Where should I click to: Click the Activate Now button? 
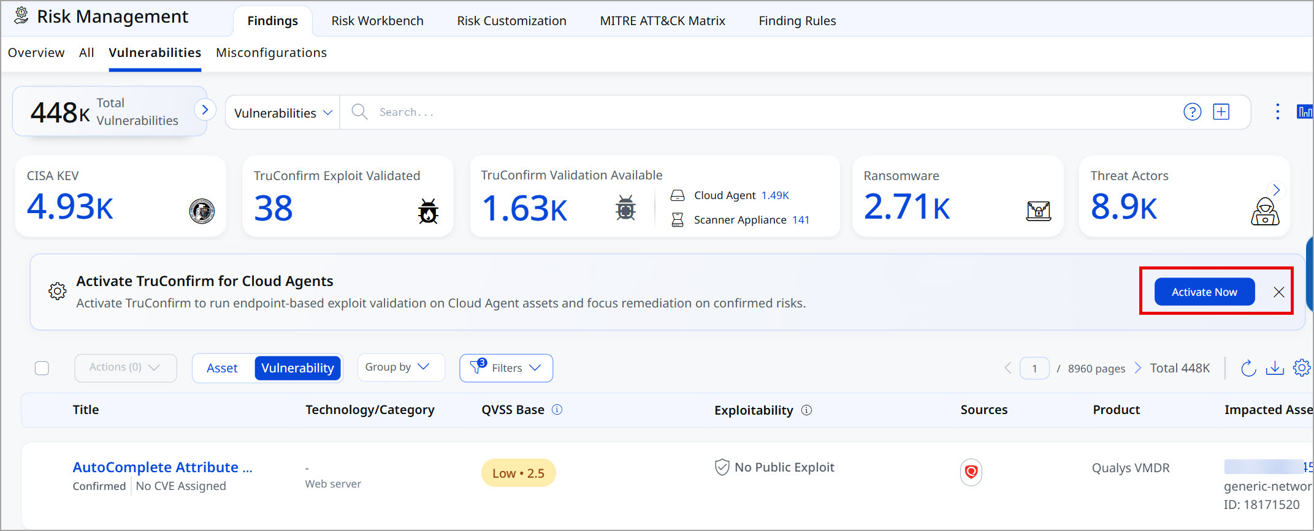click(1204, 292)
